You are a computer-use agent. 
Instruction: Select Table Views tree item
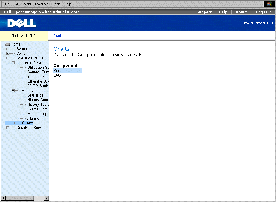click(32, 63)
